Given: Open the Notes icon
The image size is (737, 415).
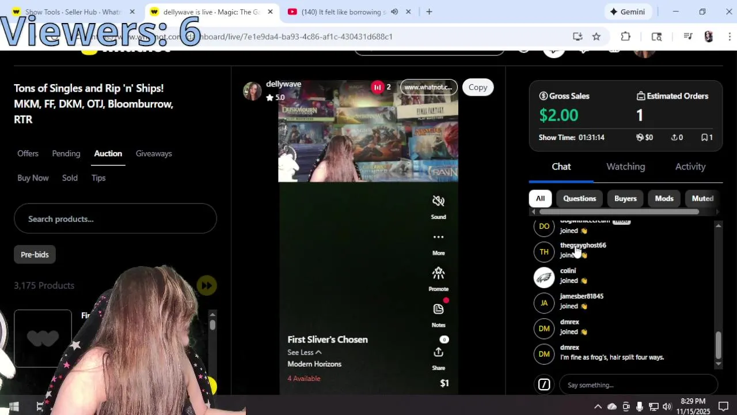Looking at the screenshot, I should tap(438, 310).
